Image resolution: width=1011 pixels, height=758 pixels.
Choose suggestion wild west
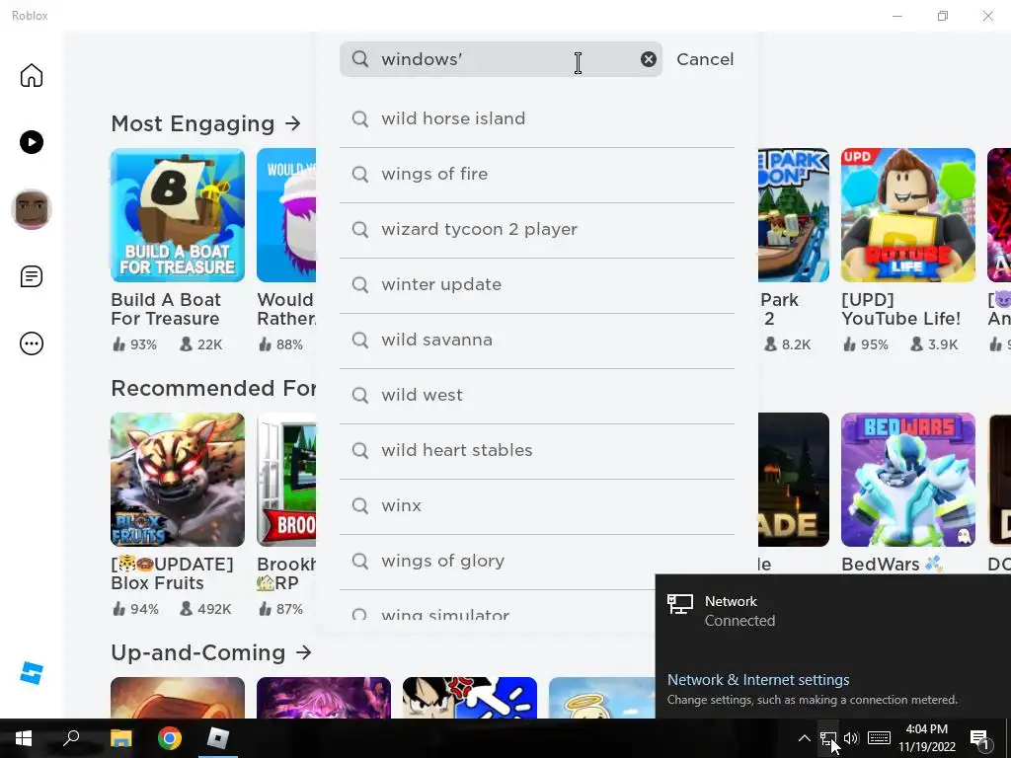pyautogui.click(x=536, y=396)
